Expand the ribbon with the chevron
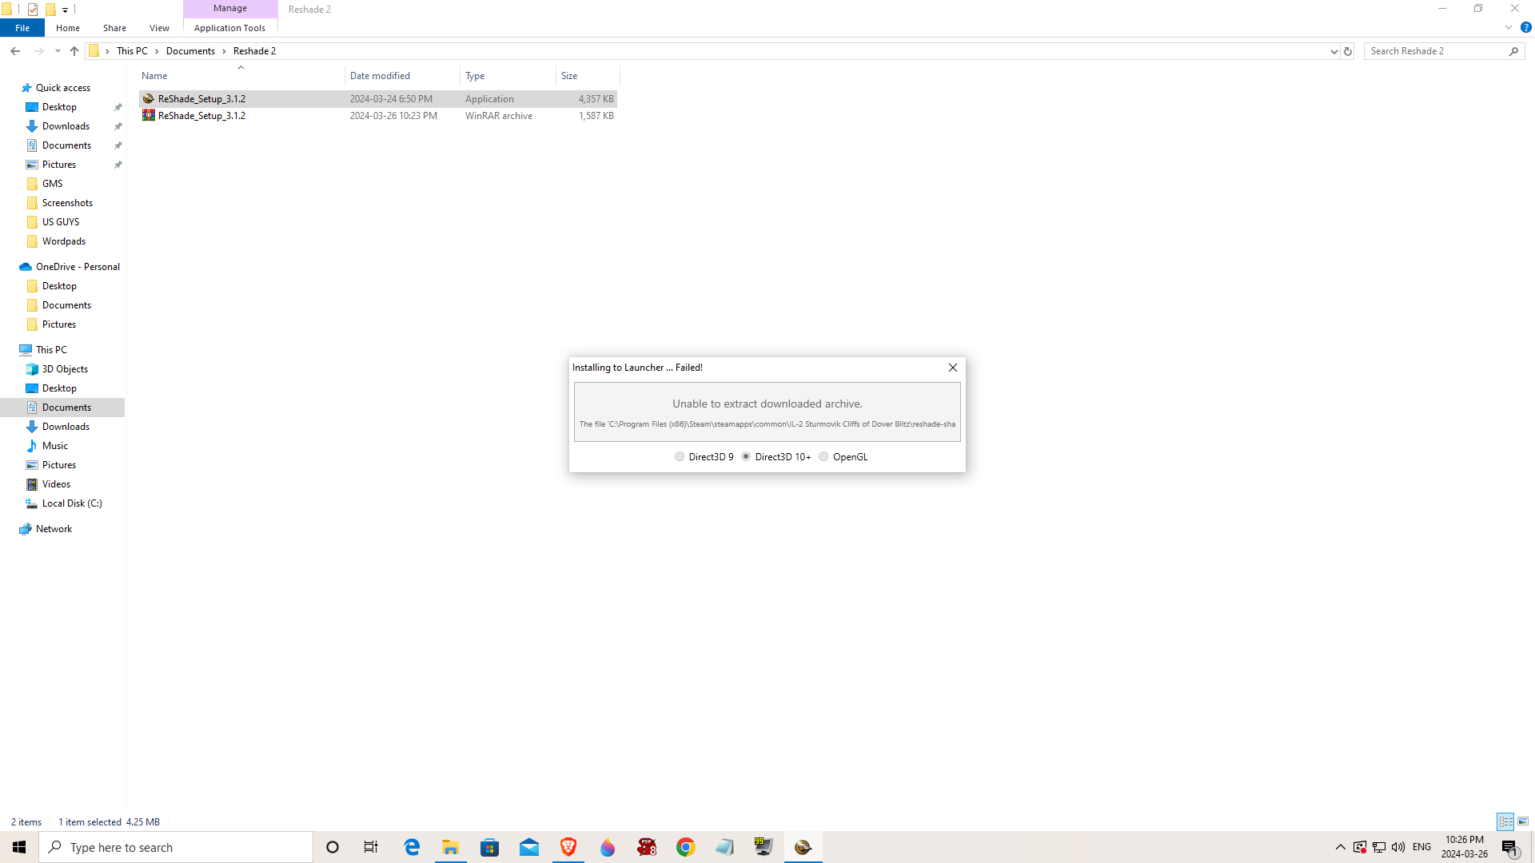This screenshot has height=863, width=1535. coord(1509,27)
